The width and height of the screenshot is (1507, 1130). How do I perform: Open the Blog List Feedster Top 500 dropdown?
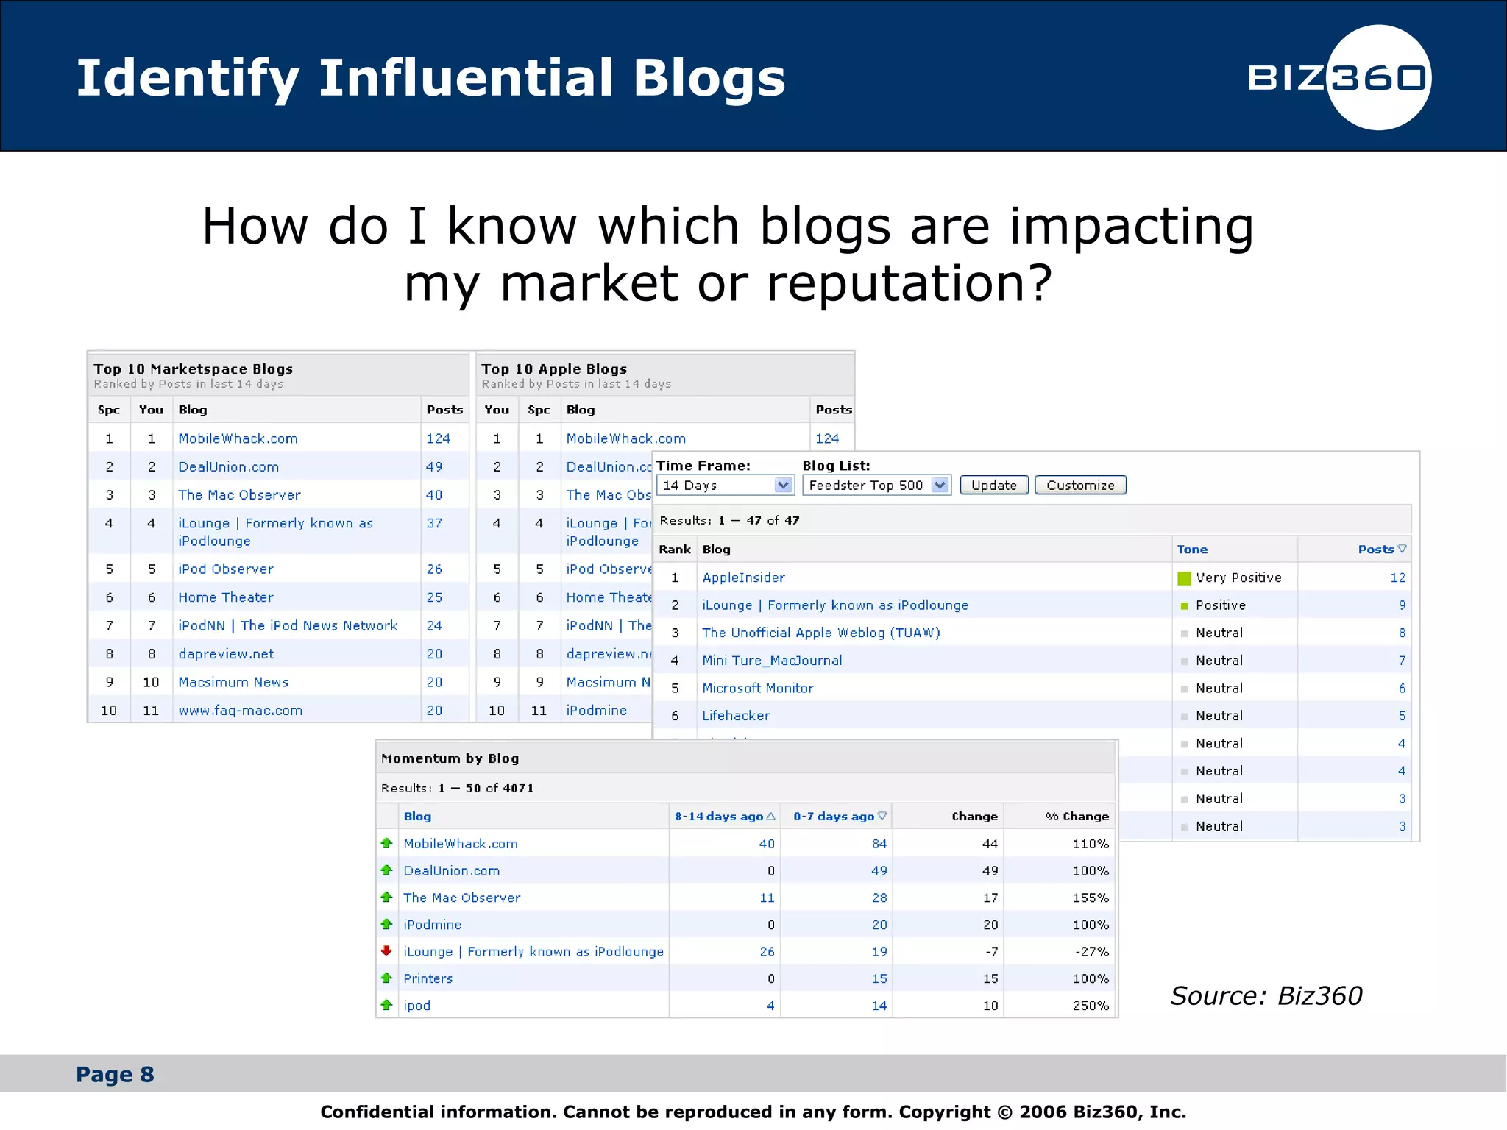(876, 486)
